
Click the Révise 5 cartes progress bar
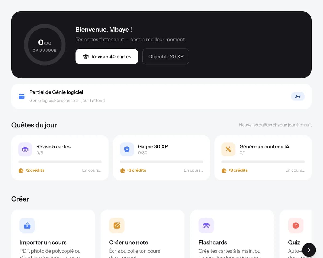pyautogui.click(x=60, y=162)
